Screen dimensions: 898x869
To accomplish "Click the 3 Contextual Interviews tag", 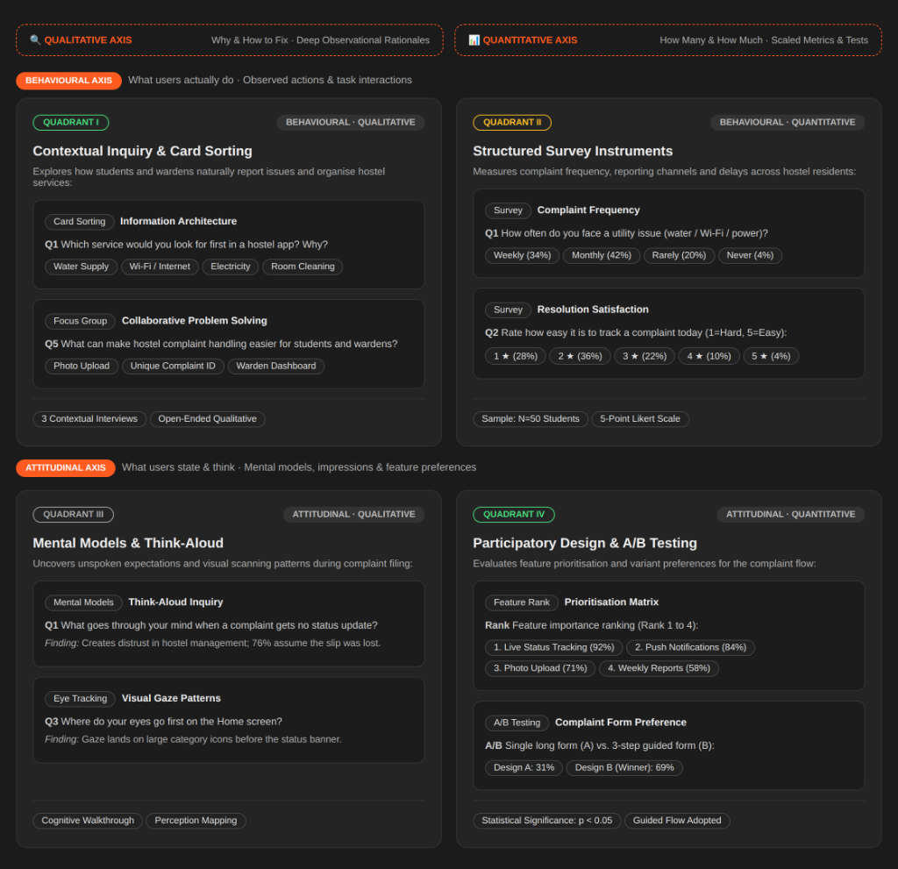I will pyautogui.click(x=89, y=419).
